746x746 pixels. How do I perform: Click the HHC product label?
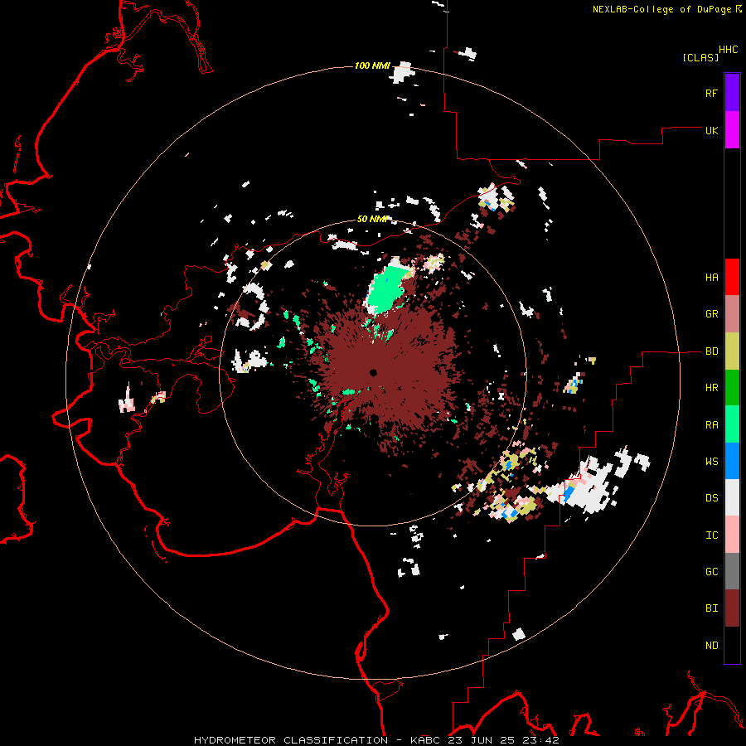click(x=728, y=50)
